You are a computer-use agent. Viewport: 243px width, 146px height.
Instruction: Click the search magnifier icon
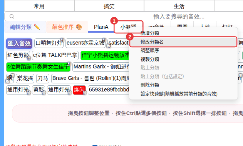pos(12,17)
